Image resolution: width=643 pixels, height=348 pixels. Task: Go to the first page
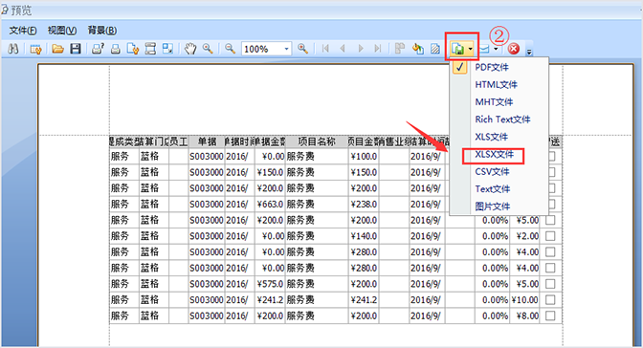[x=325, y=49]
